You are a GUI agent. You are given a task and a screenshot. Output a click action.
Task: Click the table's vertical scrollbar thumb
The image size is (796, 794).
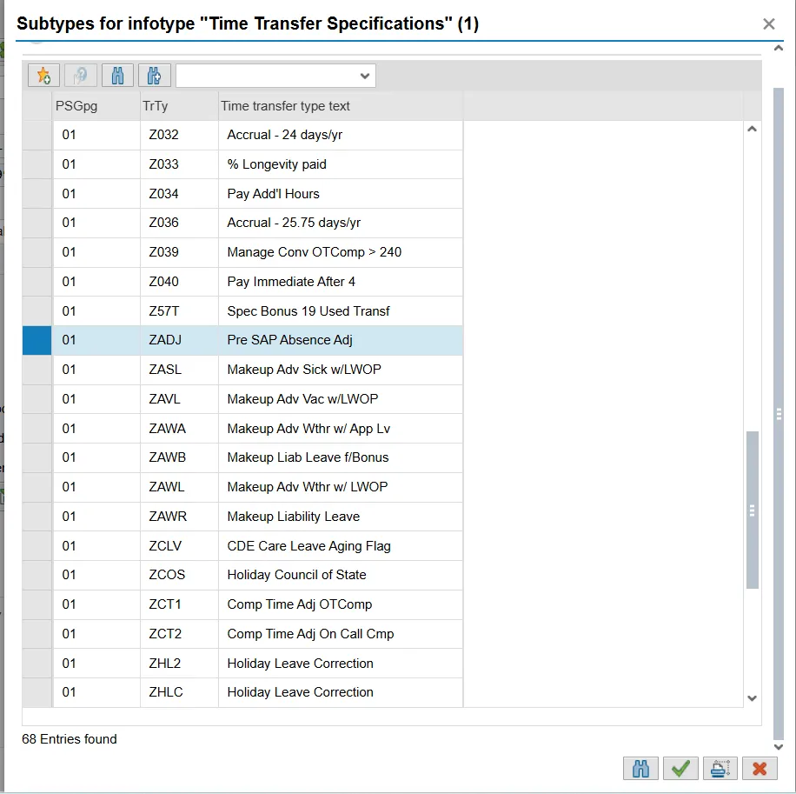tap(753, 510)
